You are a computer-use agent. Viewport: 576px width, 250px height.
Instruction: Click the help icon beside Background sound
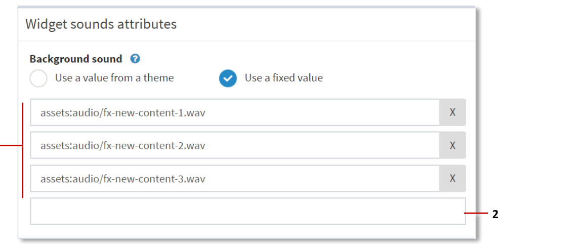click(x=135, y=59)
